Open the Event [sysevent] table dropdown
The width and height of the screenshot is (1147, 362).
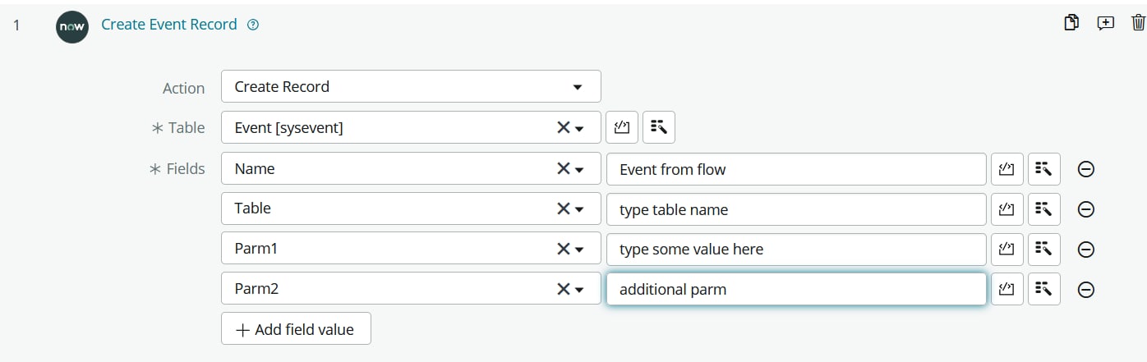coord(580,128)
